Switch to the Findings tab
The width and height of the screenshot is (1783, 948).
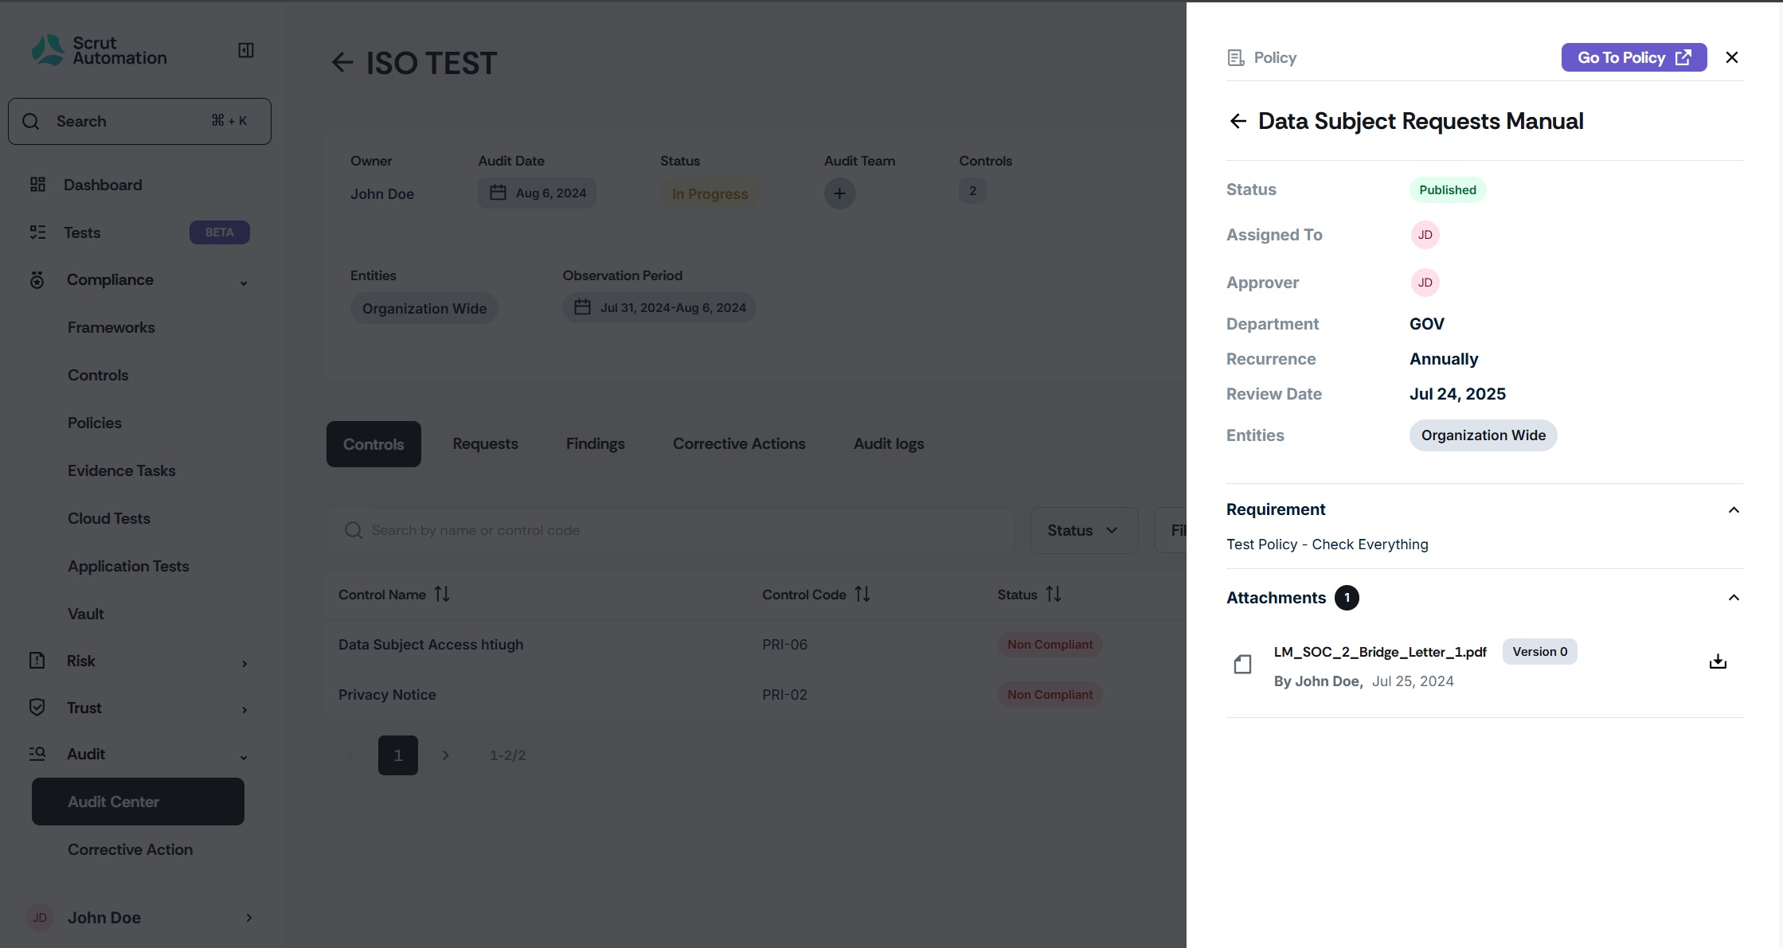click(x=596, y=444)
